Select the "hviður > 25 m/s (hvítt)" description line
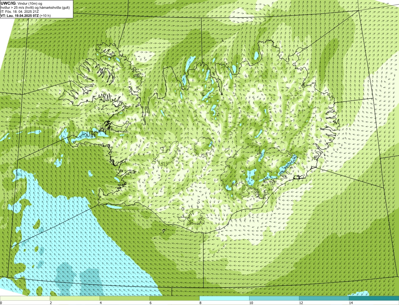The width and height of the screenshot is (399, 305). point(35,7)
